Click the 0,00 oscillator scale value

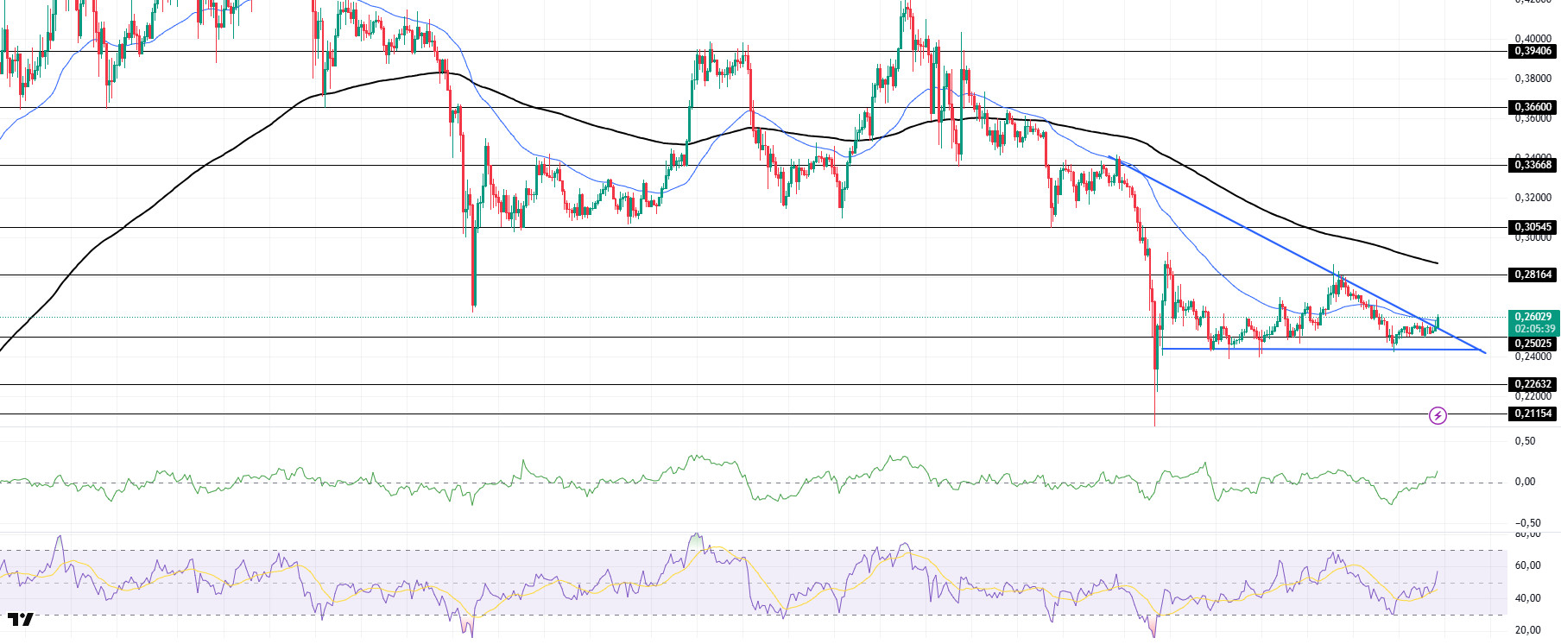(1526, 482)
